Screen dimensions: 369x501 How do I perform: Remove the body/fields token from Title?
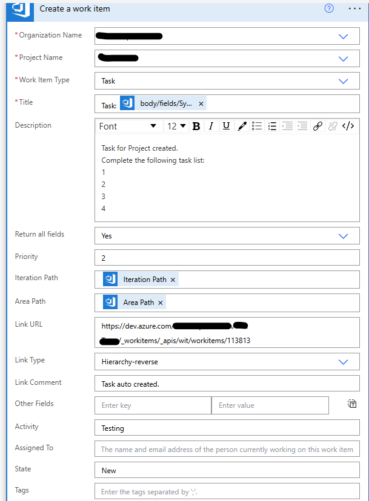(201, 104)
